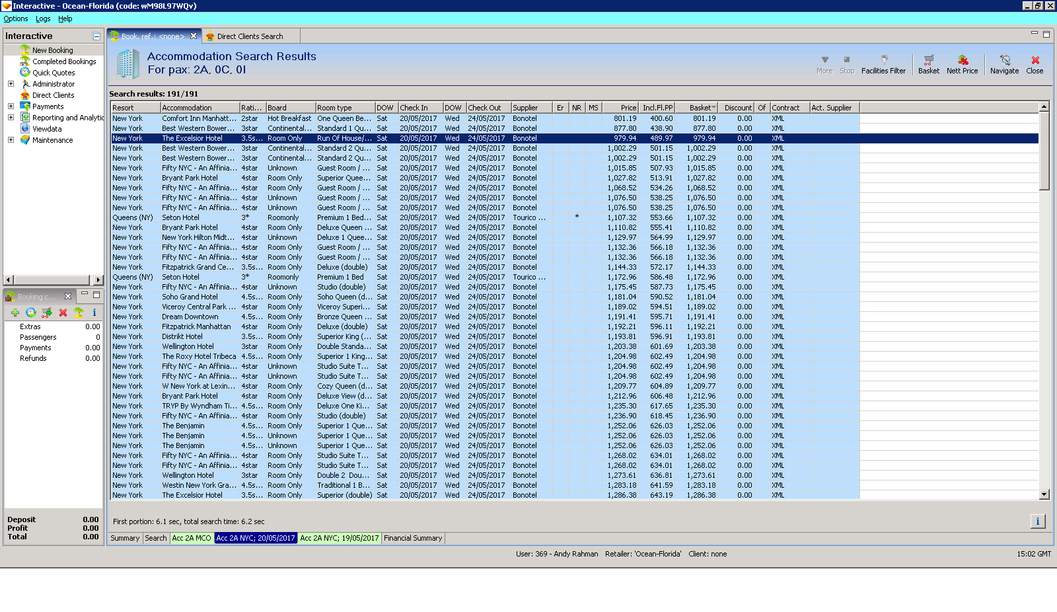
Task: Open Completed Bookings in the tree
Action: [x=64, y=61]
